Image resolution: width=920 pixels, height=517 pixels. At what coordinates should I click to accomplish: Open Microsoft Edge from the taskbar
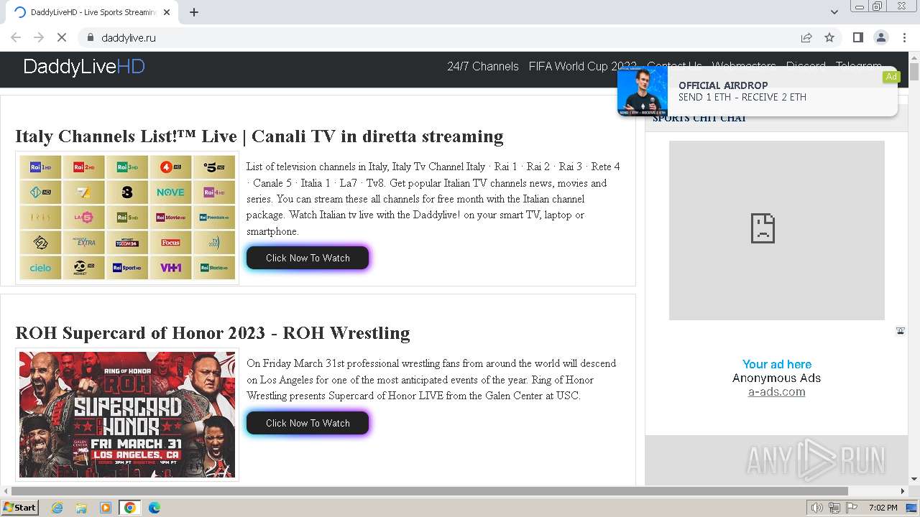(x=154, y=508)
